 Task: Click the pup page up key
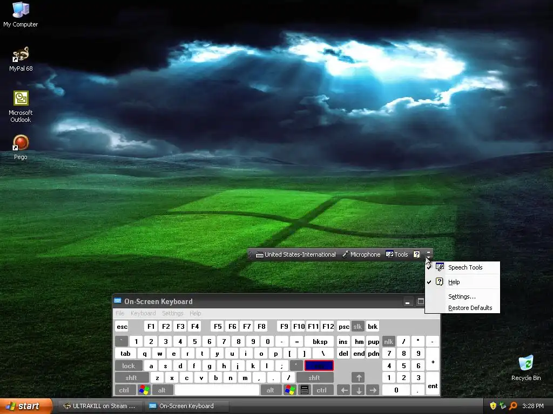pos(373,341)
